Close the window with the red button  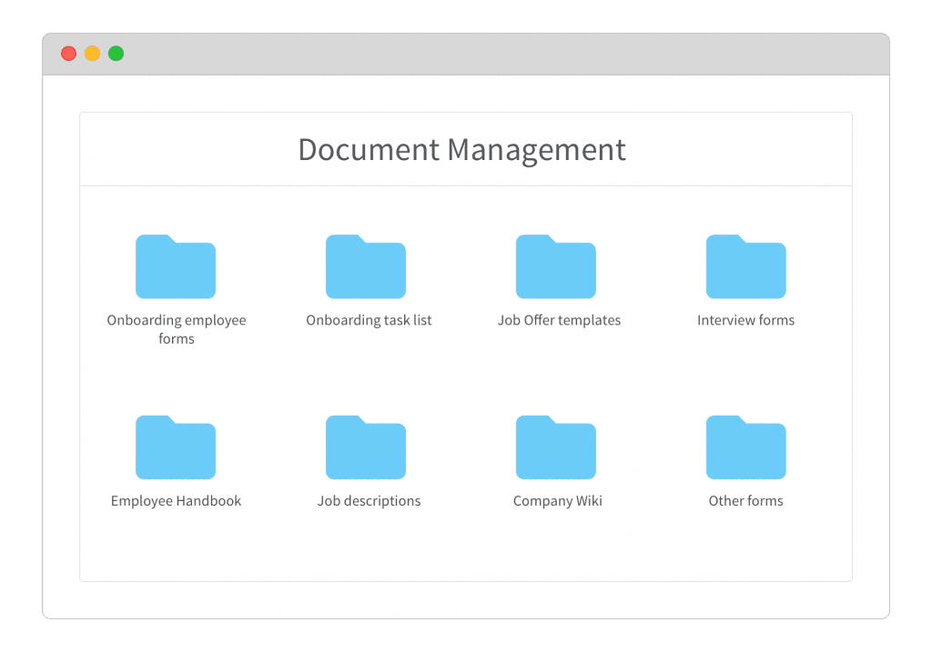68,54
